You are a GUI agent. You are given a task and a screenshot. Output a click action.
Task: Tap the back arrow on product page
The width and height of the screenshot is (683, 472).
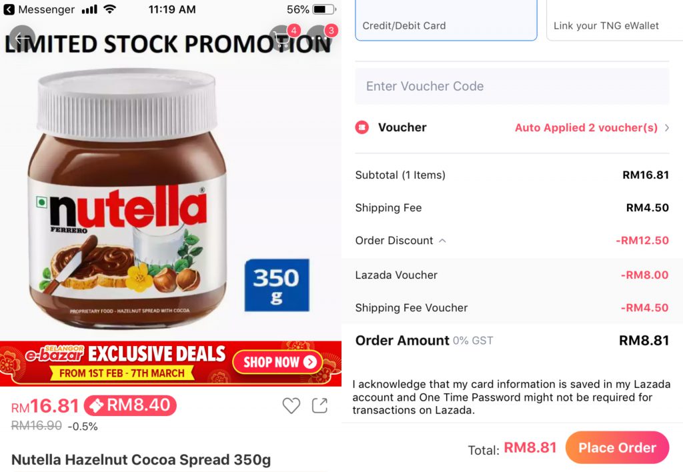(x=21, y=39)
